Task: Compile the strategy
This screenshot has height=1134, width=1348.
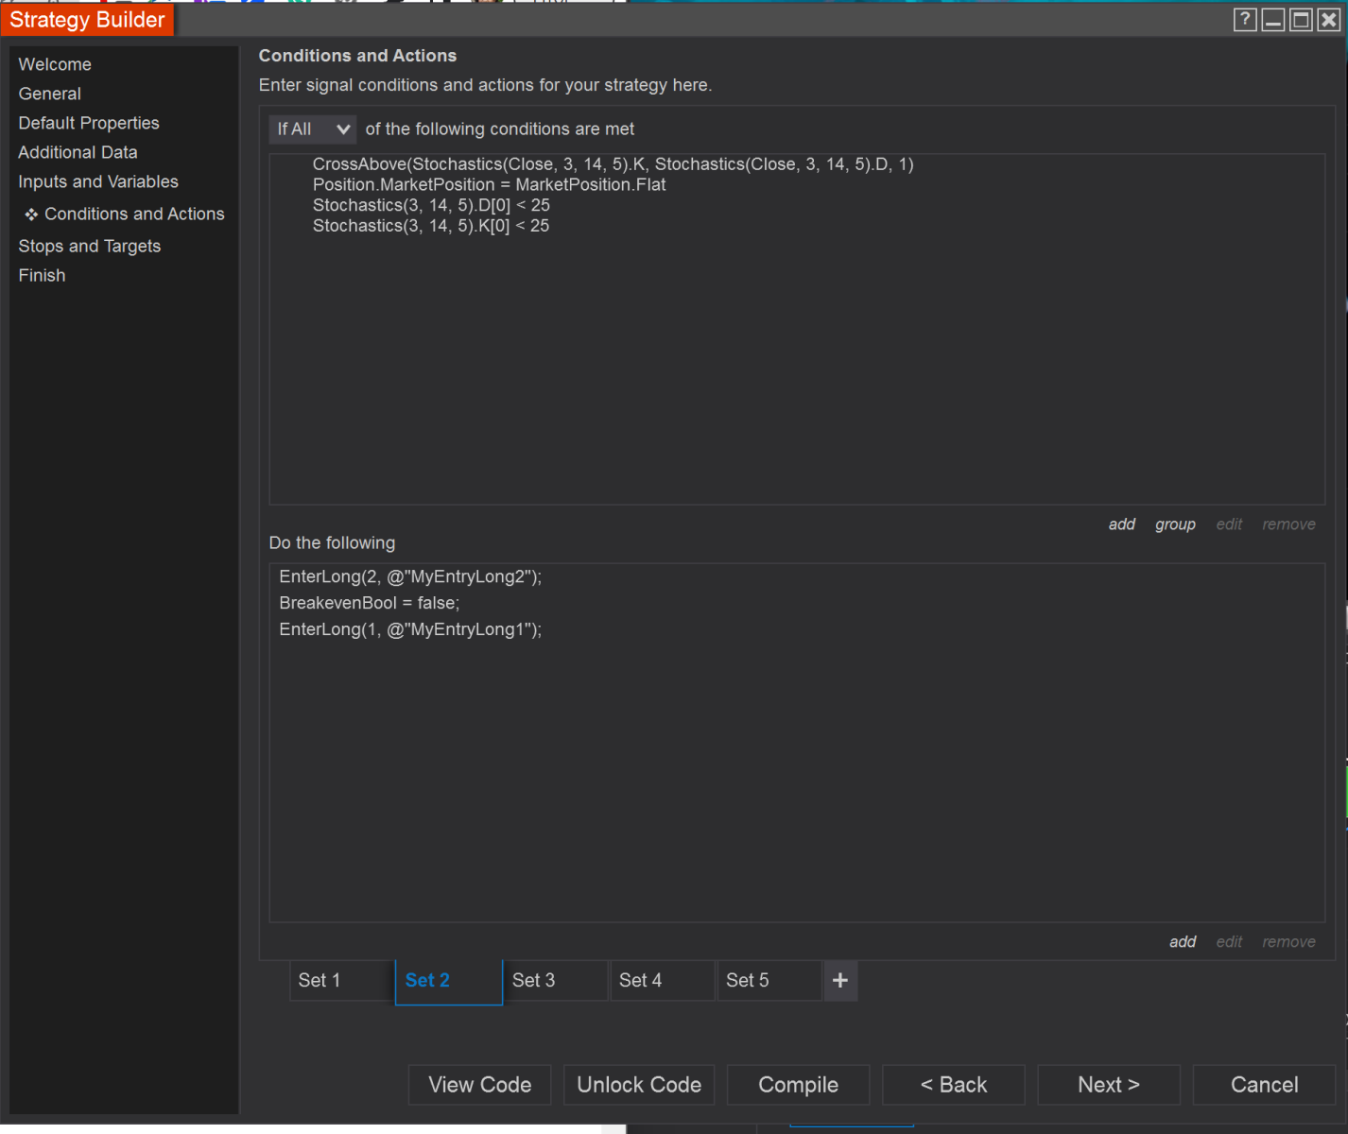Action: pyautogui.click(x=799, y=1085)
